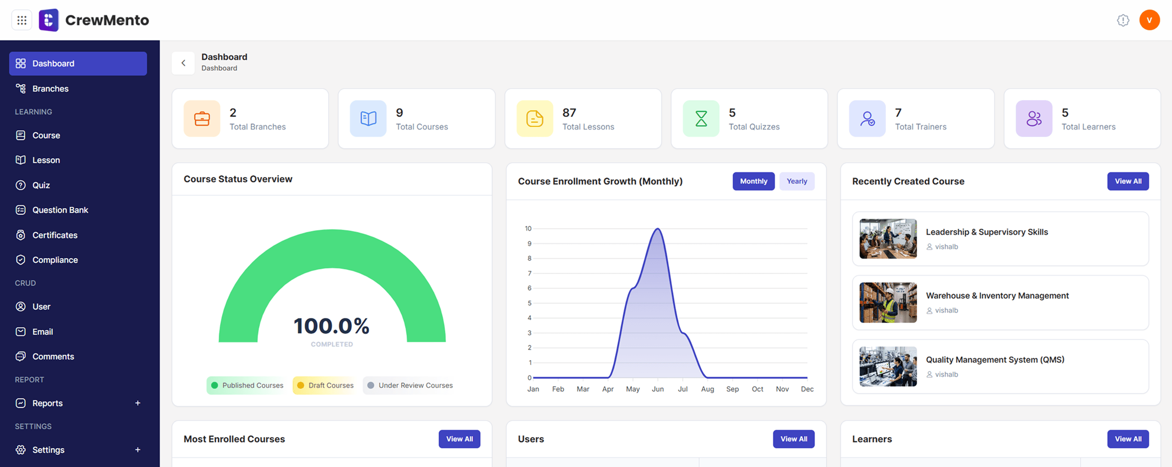Viewport: 1172px width, 467px height.
Task: Open the apps grid icon
Action: click(x=22, y=20)
